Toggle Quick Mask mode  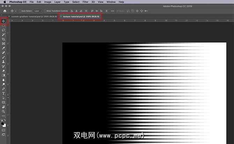click(x=3, y=130)
